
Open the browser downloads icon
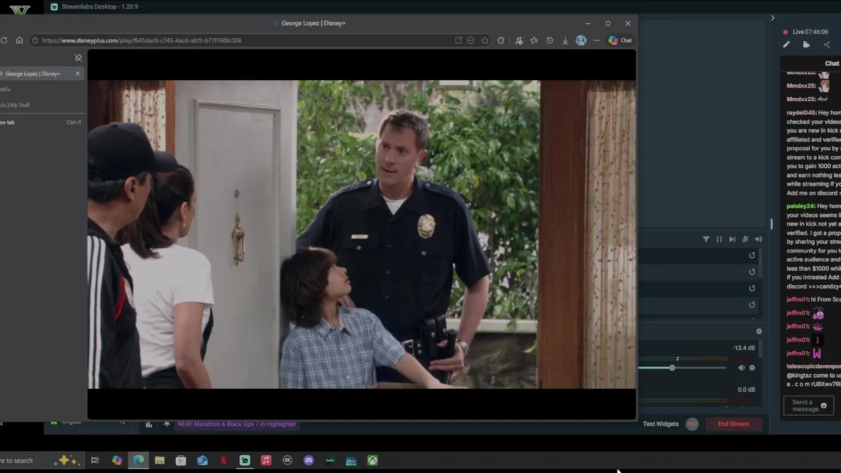[x=565, y=40]
